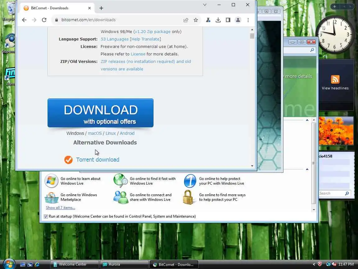Open the browser downloads tray icon
Screen dimensions: 358x269
[218, 20]
